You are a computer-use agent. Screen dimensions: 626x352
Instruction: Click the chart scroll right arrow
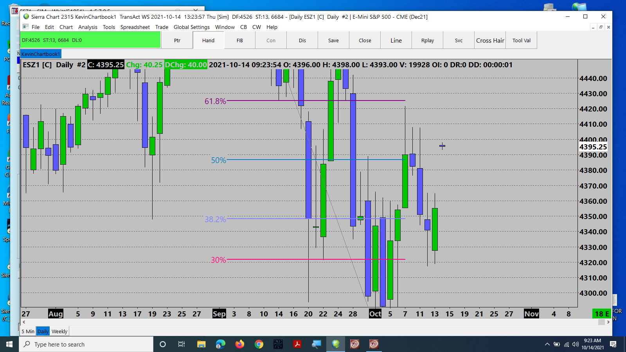pyautogui.click(x=608, y=322)
